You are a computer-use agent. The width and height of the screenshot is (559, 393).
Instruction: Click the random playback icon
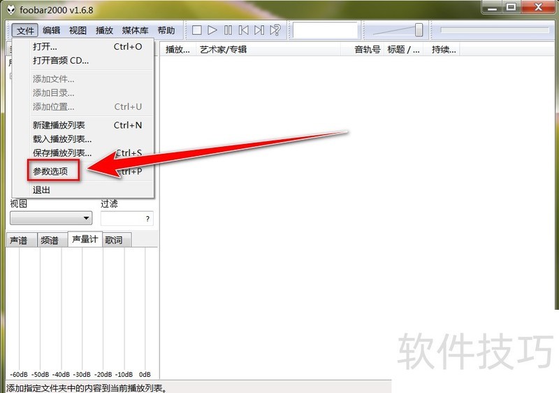[275, 30]
